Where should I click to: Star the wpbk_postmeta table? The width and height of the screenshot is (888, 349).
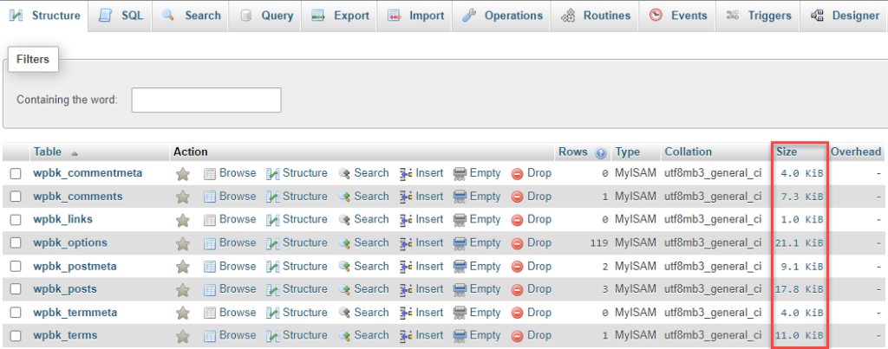pos(182,266)
